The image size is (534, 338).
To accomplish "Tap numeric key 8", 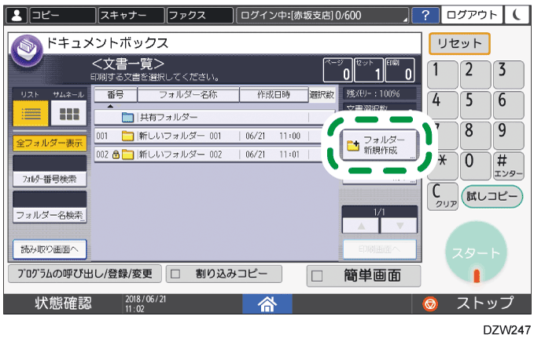I will point(476,135).
